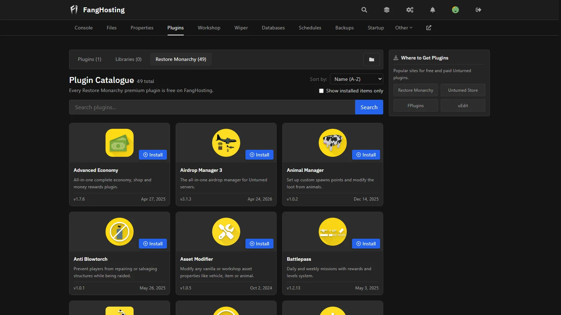Click the Asset Modifier title

[x=196, y=259]
